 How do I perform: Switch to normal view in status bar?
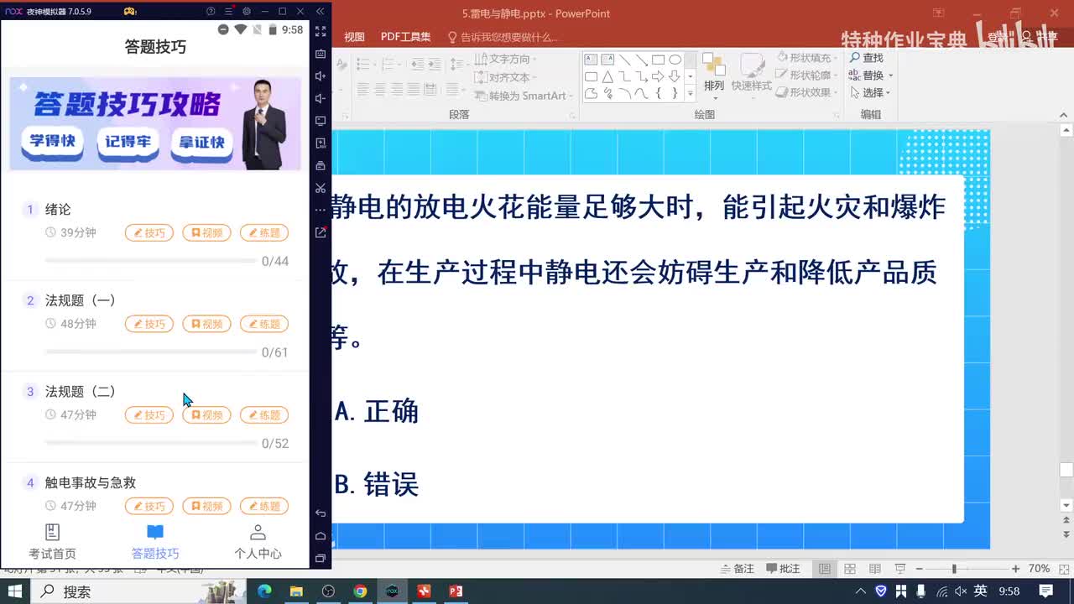(825, 569)
